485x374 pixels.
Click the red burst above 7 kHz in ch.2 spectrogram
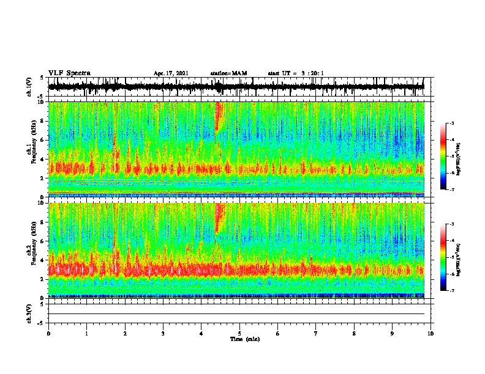click(219, 217)
